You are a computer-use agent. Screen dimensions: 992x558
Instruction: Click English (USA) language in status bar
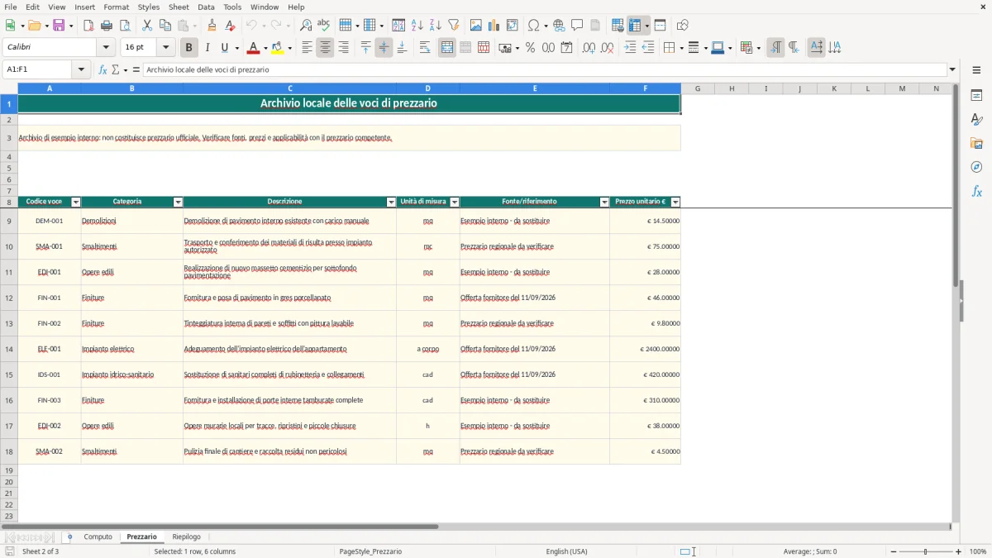[x=567, y=551]
